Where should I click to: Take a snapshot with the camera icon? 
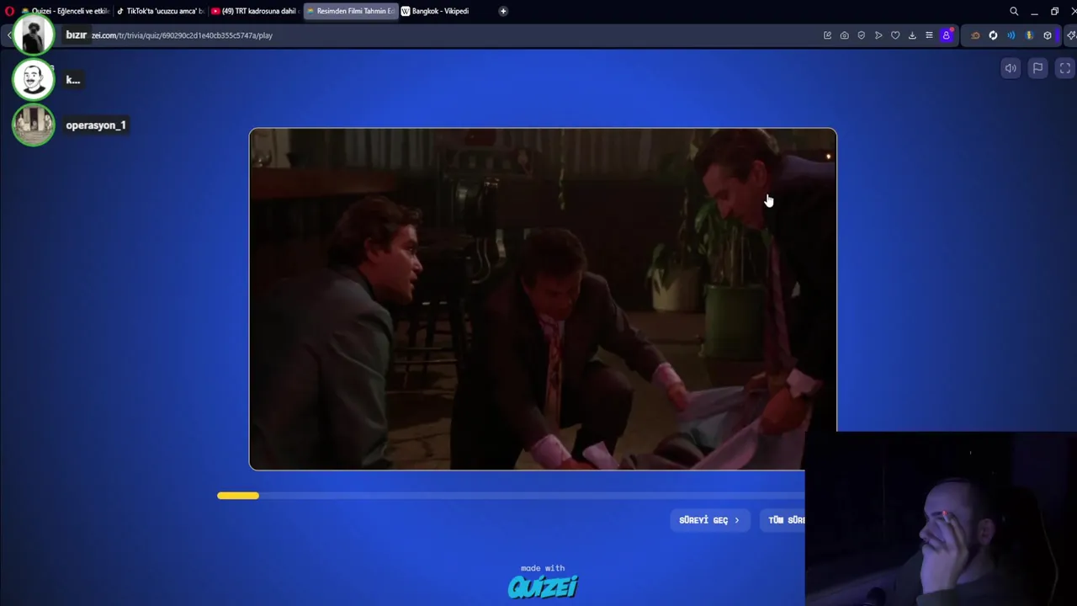pyautogui.click(x=844, y=35)
